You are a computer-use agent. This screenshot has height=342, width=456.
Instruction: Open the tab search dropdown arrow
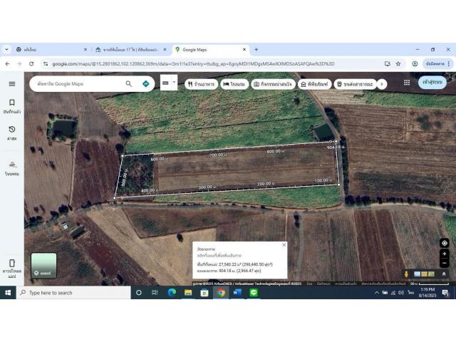point(6,50)
